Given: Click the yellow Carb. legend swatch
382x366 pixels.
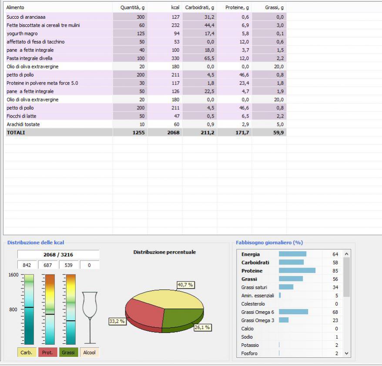Looking at the screenshot, I should (27, 353).
